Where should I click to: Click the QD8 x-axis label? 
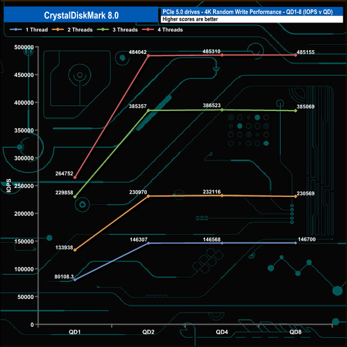coord(295,332)
